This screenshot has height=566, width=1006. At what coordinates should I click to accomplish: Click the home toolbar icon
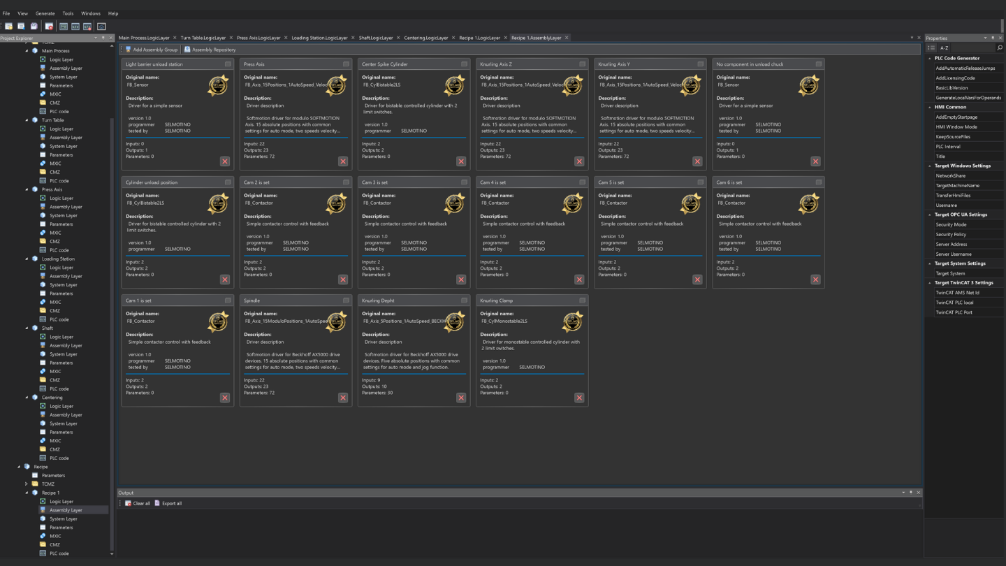pyautogui.click(x=101, y=27)
